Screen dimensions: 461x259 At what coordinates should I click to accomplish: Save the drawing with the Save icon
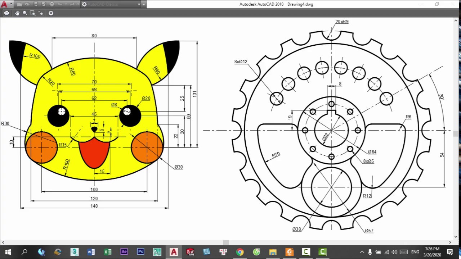coord(36,4)
